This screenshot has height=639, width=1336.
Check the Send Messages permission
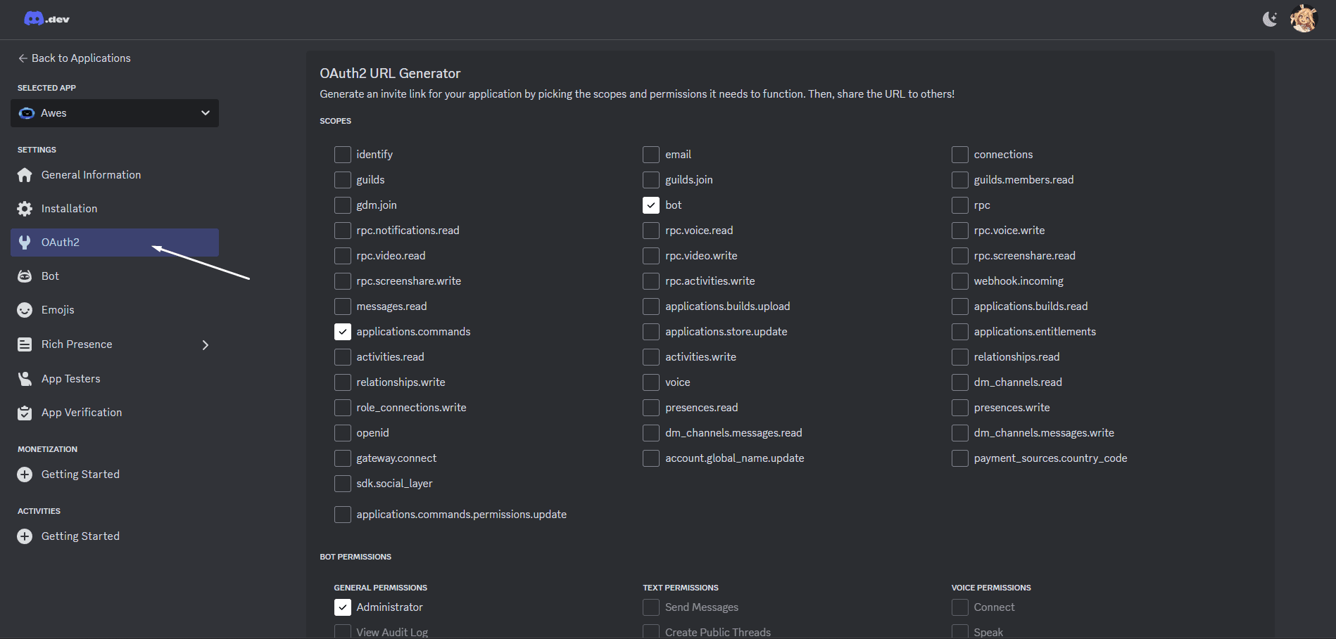[x=651, y=607]
